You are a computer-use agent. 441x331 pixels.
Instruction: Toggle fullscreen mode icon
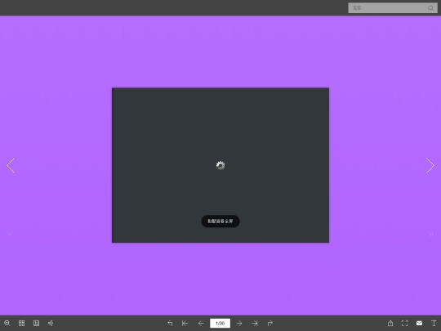click(x=405, y=323)
